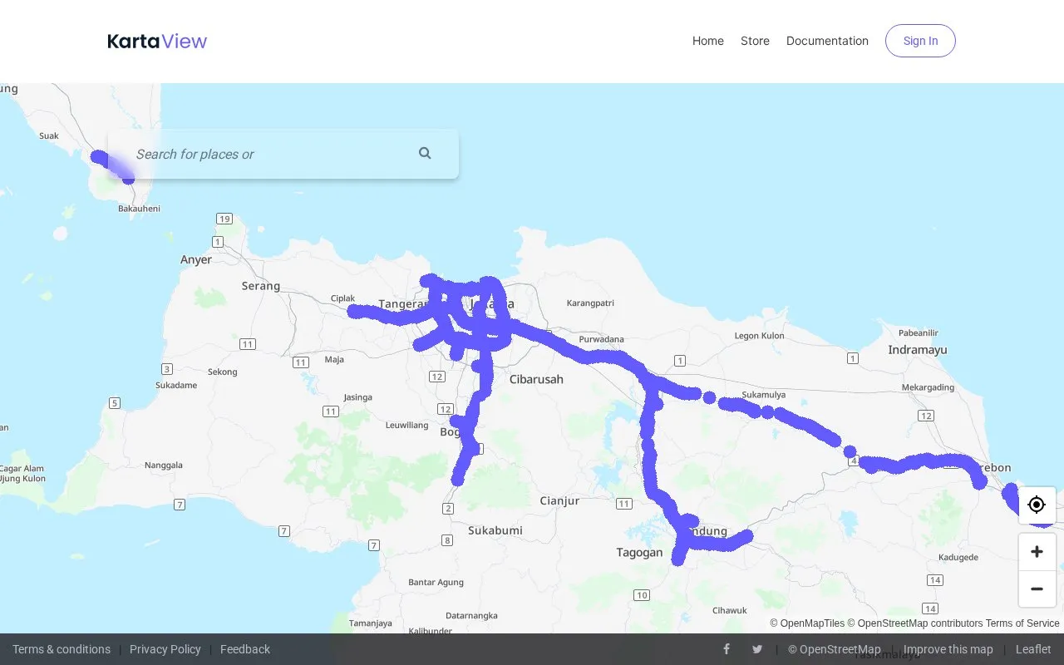Click the Serang map label

[261, 285]
